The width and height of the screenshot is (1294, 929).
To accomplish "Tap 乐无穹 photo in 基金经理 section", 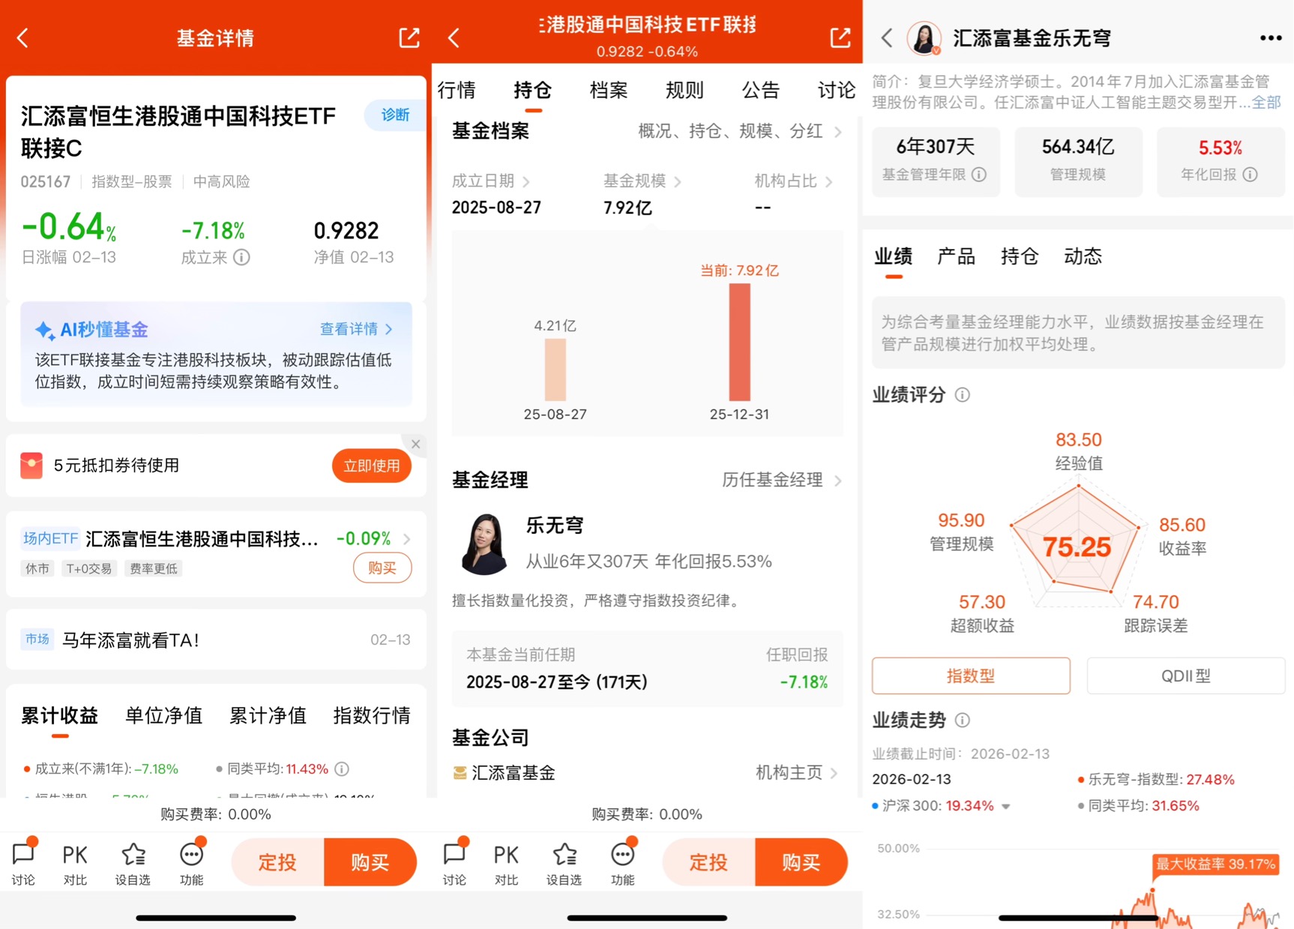I will tap(484, 544).
